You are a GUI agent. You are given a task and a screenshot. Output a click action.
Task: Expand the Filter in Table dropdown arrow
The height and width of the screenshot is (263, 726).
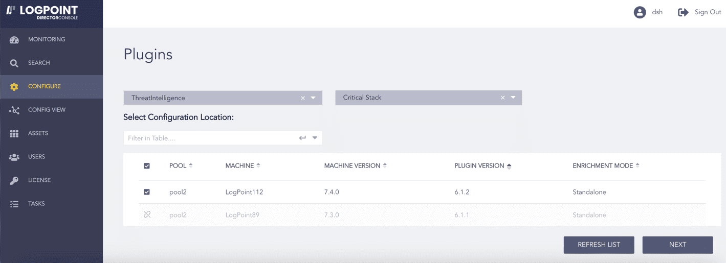pyautogui.click(x=315, y=138)
